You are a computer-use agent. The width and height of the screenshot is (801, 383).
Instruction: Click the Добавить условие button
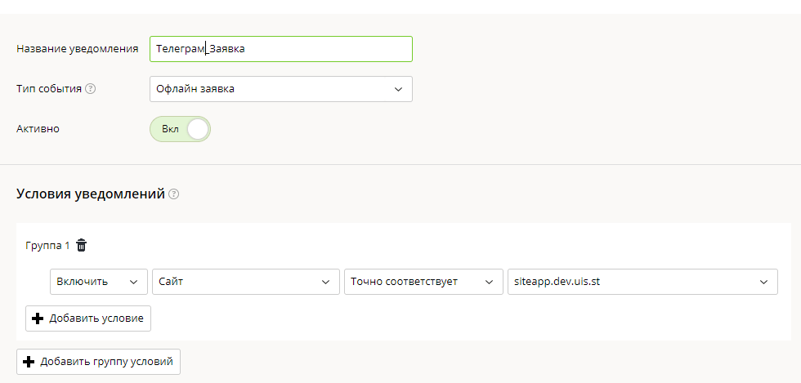[88, 318]
